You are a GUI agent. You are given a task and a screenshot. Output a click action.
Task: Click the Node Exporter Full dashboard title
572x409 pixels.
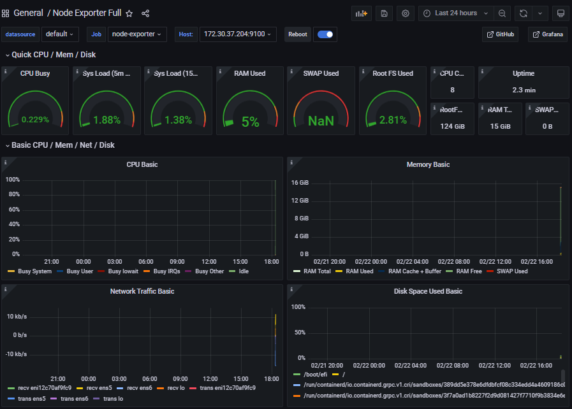pyautogui.click(x=87, y=13)
